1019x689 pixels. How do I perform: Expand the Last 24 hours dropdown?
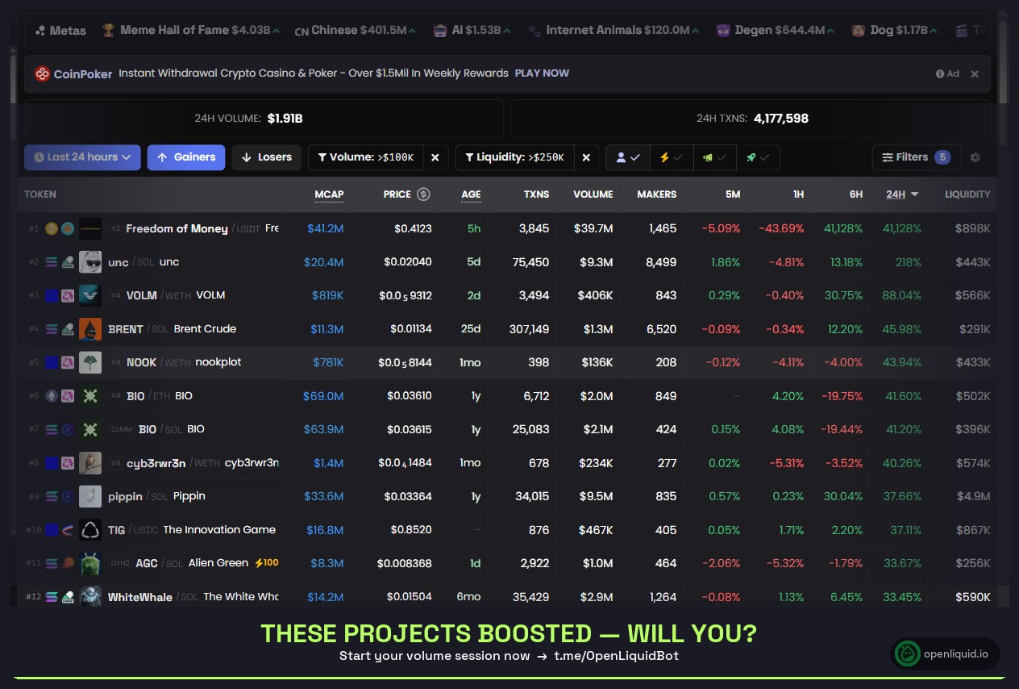coord(81,157)
